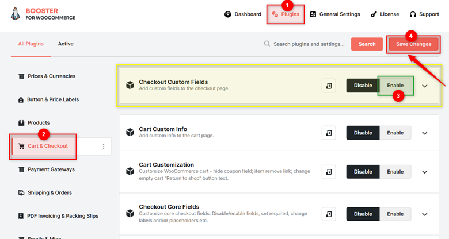449x239 pixels.
Task: Focus the Search plugins and settings field
Action: 309,44
